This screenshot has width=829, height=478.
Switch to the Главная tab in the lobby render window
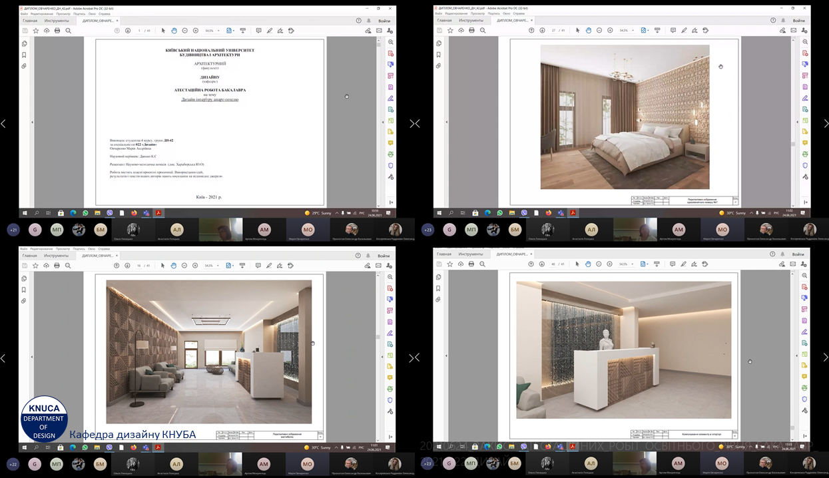(x=30, y=255)
